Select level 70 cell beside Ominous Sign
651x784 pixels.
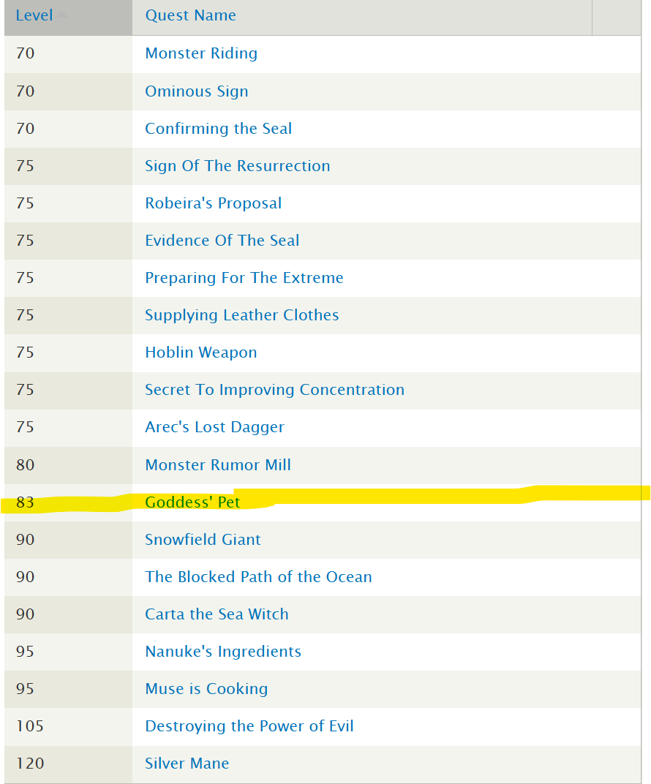click(68, 91)
